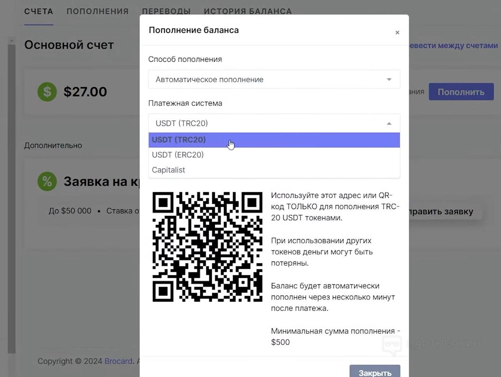Switch to the Счета tab
The height and width of the screenshot is (377, 501).
click(x=39, y=12)
